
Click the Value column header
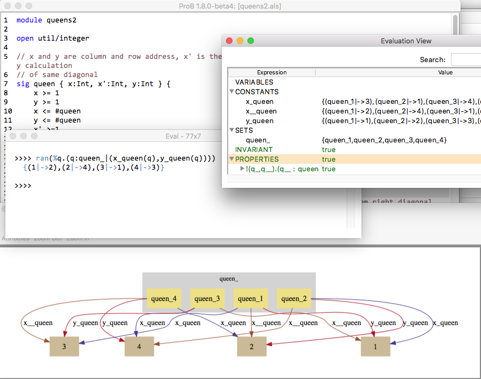tap(445, 72)
